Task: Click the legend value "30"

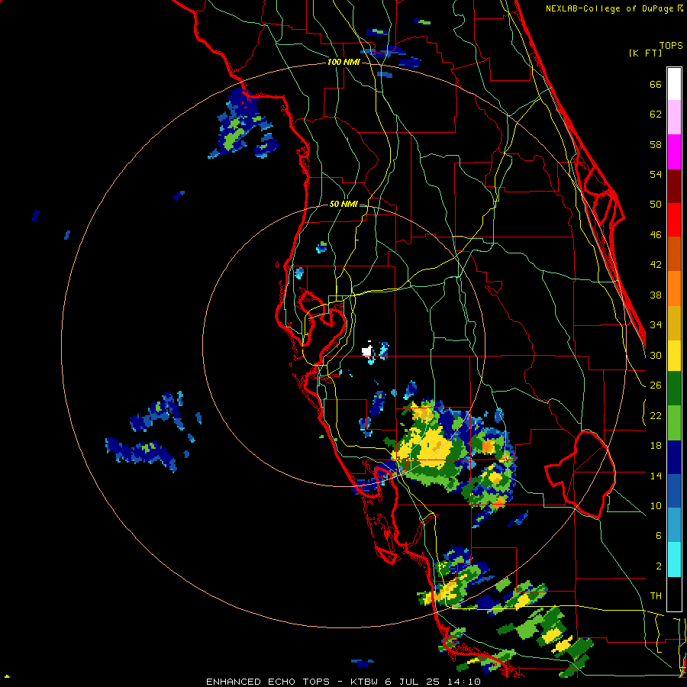Action: (x=656, y=355)
